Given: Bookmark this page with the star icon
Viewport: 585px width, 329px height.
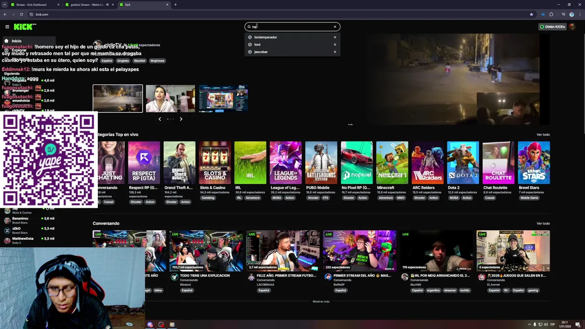Looking at the screenshot, I should (x=531, y=14).
